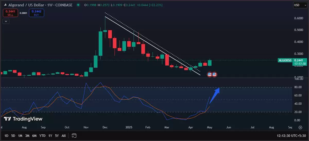
Task: Click the Nov label on time axis
Action: point(86,127)
